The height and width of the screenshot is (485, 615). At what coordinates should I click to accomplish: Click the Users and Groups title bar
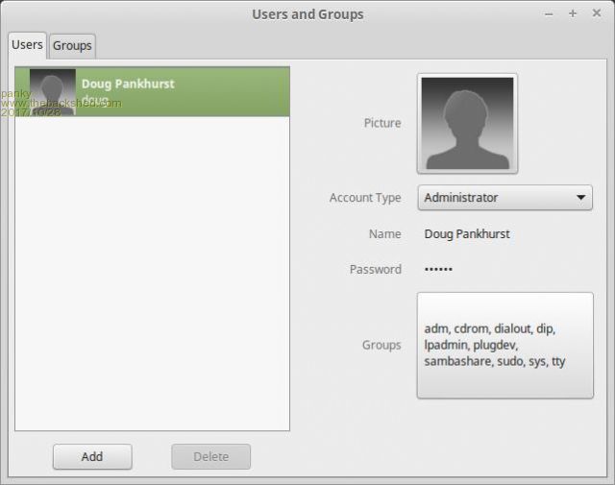click(307, 14)
